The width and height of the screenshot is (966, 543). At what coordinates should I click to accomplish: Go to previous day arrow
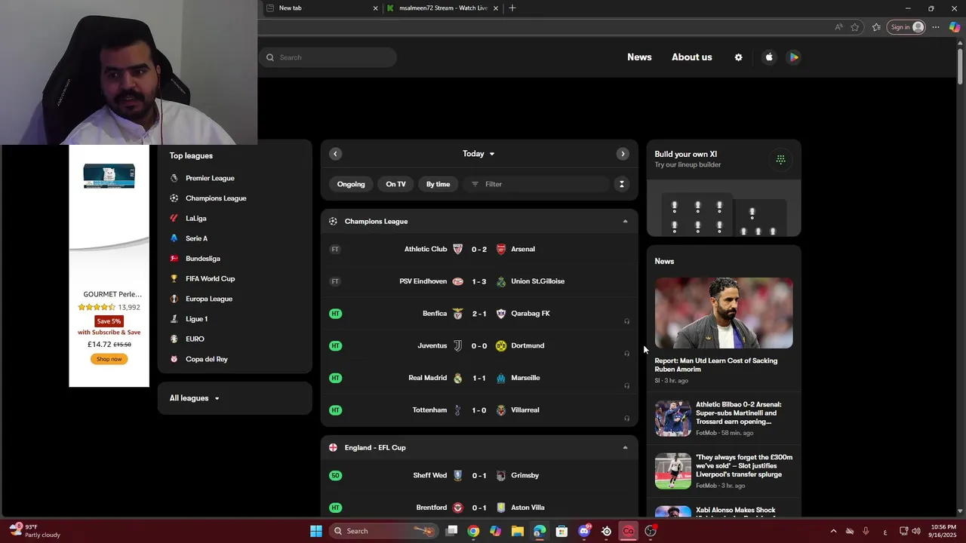tap(336, 154)
